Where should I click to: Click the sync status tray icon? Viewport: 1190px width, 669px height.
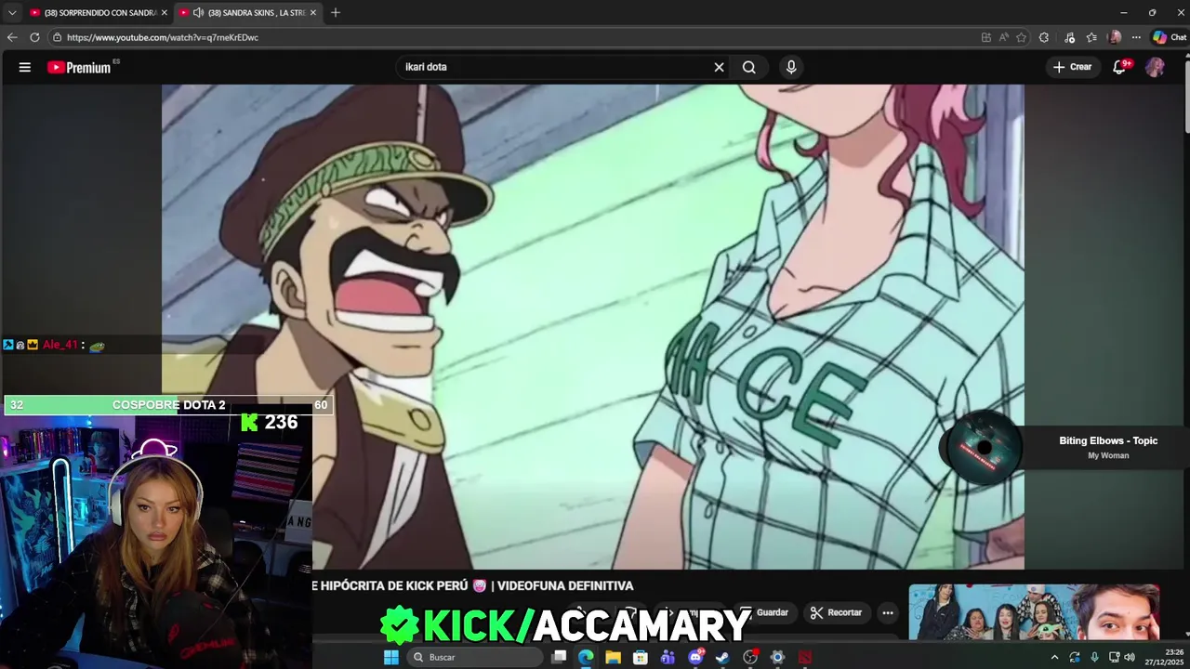click(x=1075, y=657)
